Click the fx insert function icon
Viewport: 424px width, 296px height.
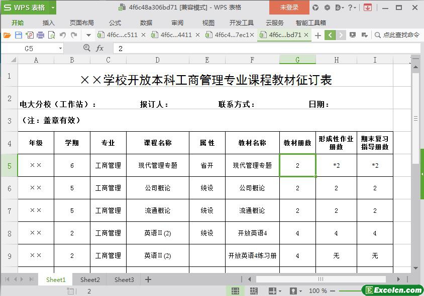[99, 49]
